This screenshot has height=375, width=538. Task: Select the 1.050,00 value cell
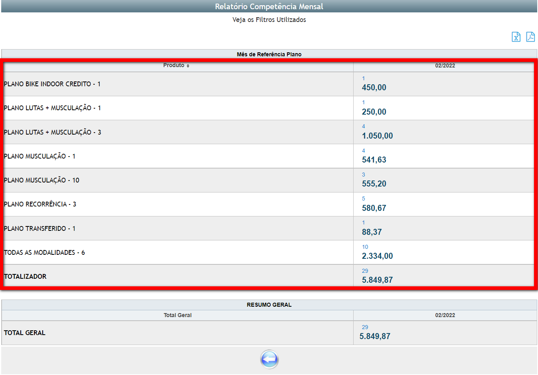coord(377,136)
